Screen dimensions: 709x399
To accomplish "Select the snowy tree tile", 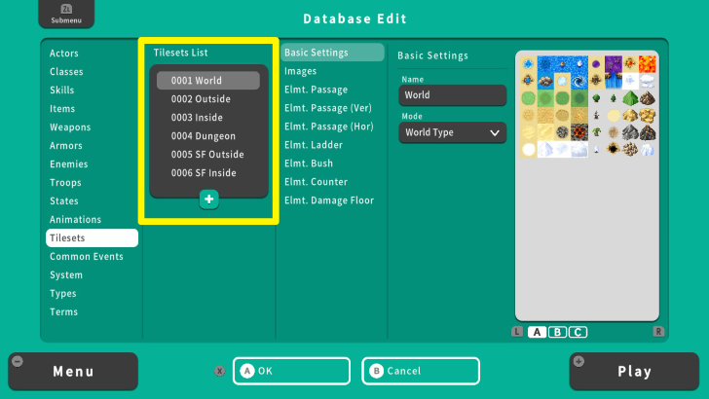I will (x=596, y=149).
